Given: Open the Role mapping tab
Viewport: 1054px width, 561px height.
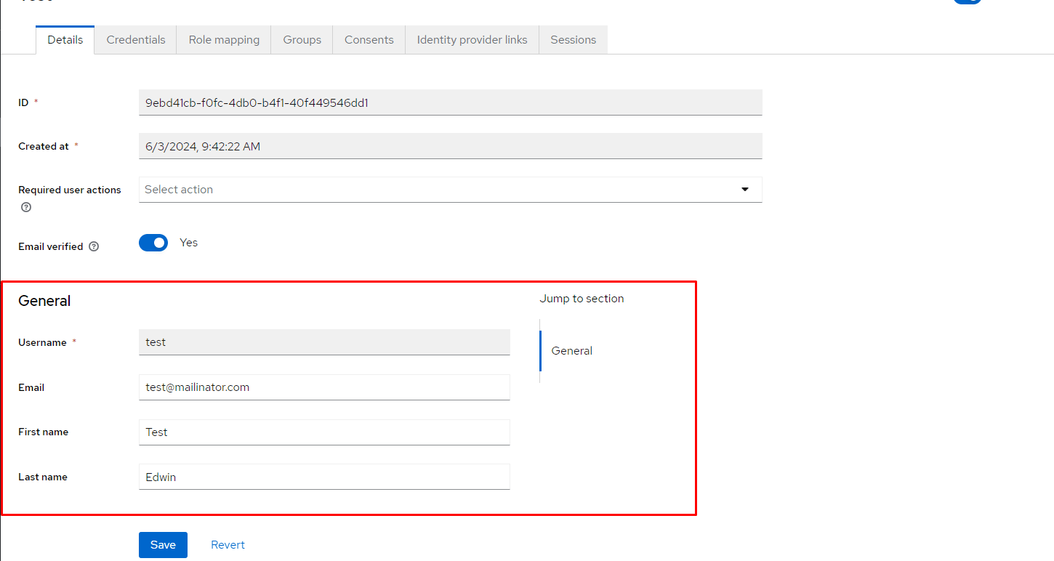Looking at the screenshot, I should coord(223,39).
